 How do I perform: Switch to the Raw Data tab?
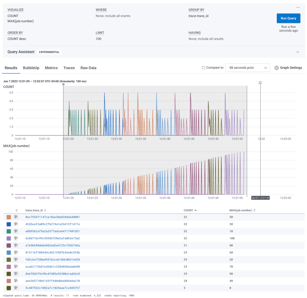coord(88,68)
